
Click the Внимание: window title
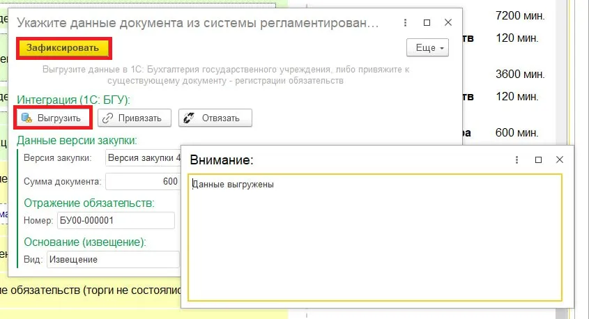point(222,160)
